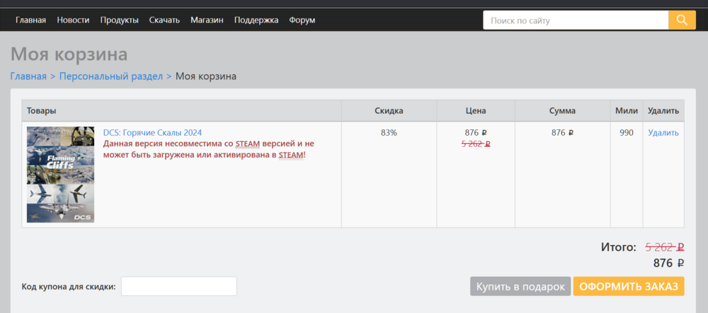Click the Товары column header

(x=42, y=111)
